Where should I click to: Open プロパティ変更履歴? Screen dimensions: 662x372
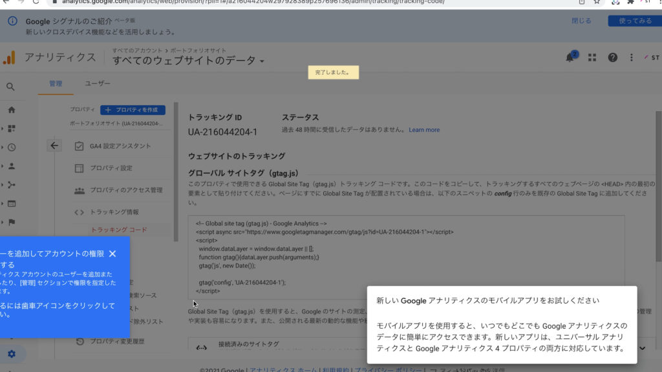tap(117, 341)
